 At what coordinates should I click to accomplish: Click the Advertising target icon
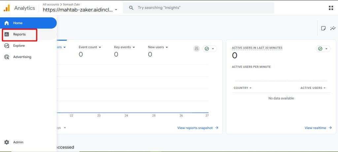point(7,57)
